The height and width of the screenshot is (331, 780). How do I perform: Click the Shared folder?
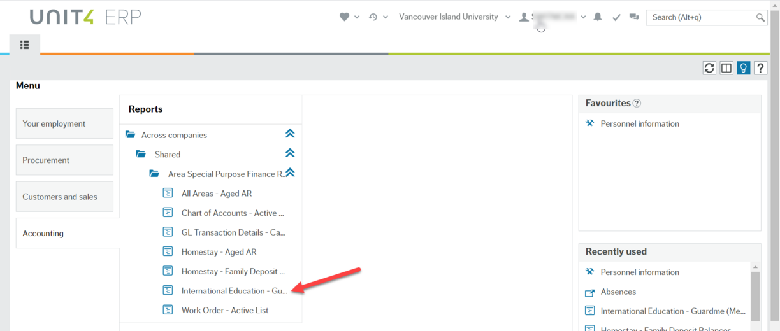[168, 154]
